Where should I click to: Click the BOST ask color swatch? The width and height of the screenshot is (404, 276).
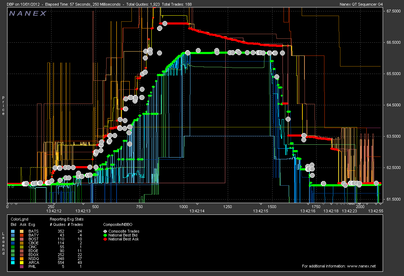tap(22, 239)
